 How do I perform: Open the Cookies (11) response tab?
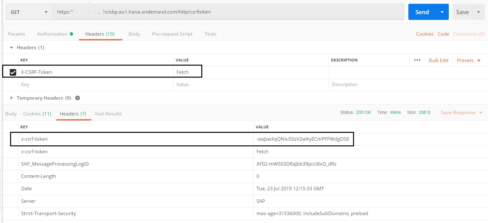point(37,114)
